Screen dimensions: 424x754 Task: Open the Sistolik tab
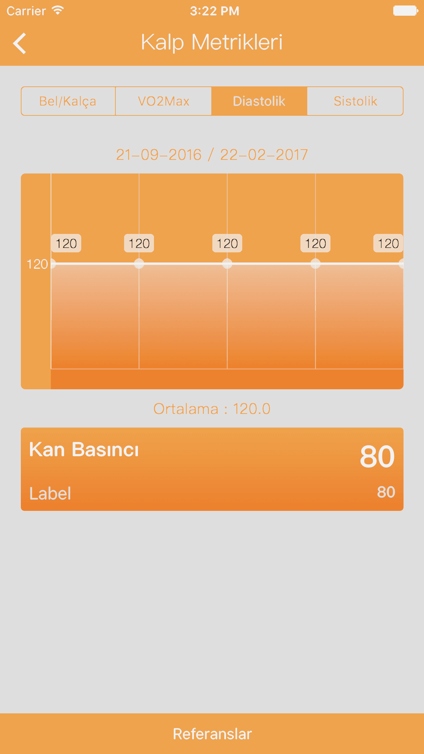[355, 101]
